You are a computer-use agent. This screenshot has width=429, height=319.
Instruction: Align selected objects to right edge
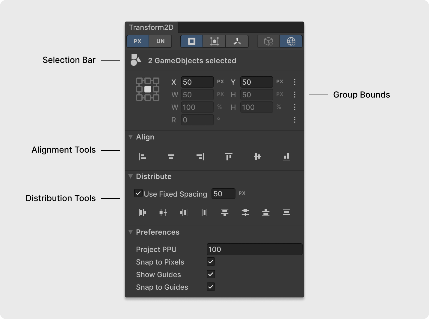point(200,157)
